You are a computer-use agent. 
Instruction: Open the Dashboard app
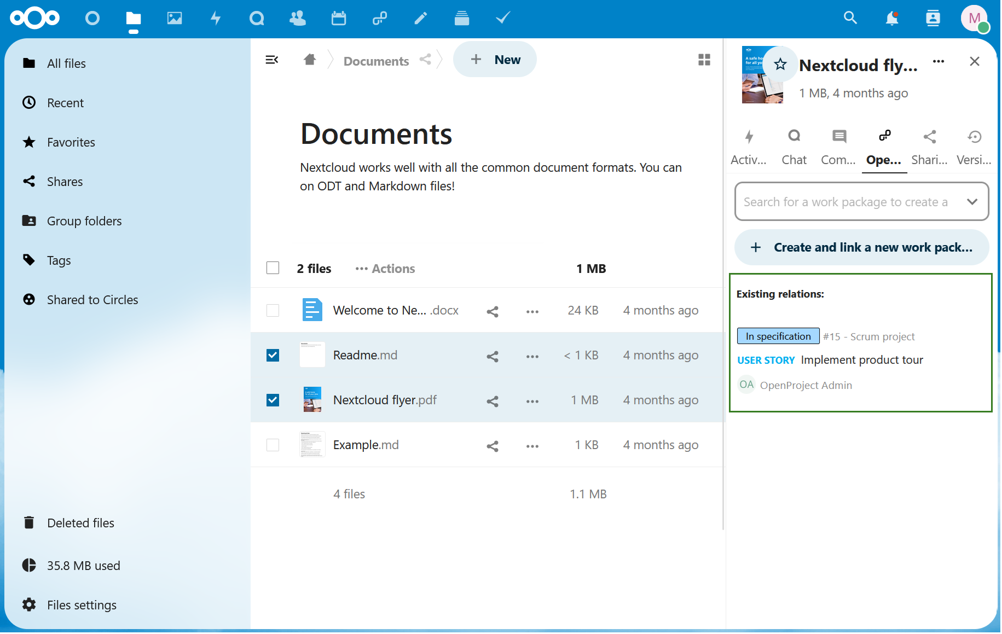(92, 18)
